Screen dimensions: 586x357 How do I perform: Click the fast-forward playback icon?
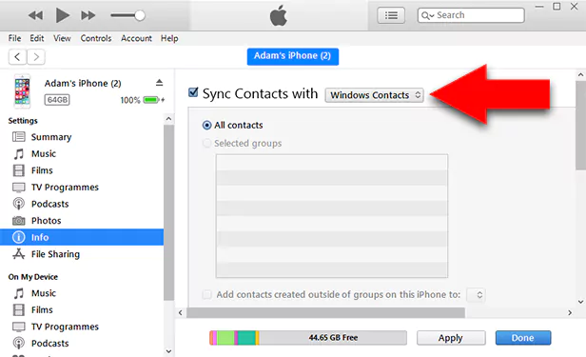point(88,15)
